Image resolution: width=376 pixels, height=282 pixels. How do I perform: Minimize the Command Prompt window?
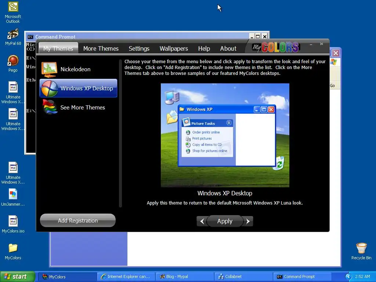click(252, 36)
